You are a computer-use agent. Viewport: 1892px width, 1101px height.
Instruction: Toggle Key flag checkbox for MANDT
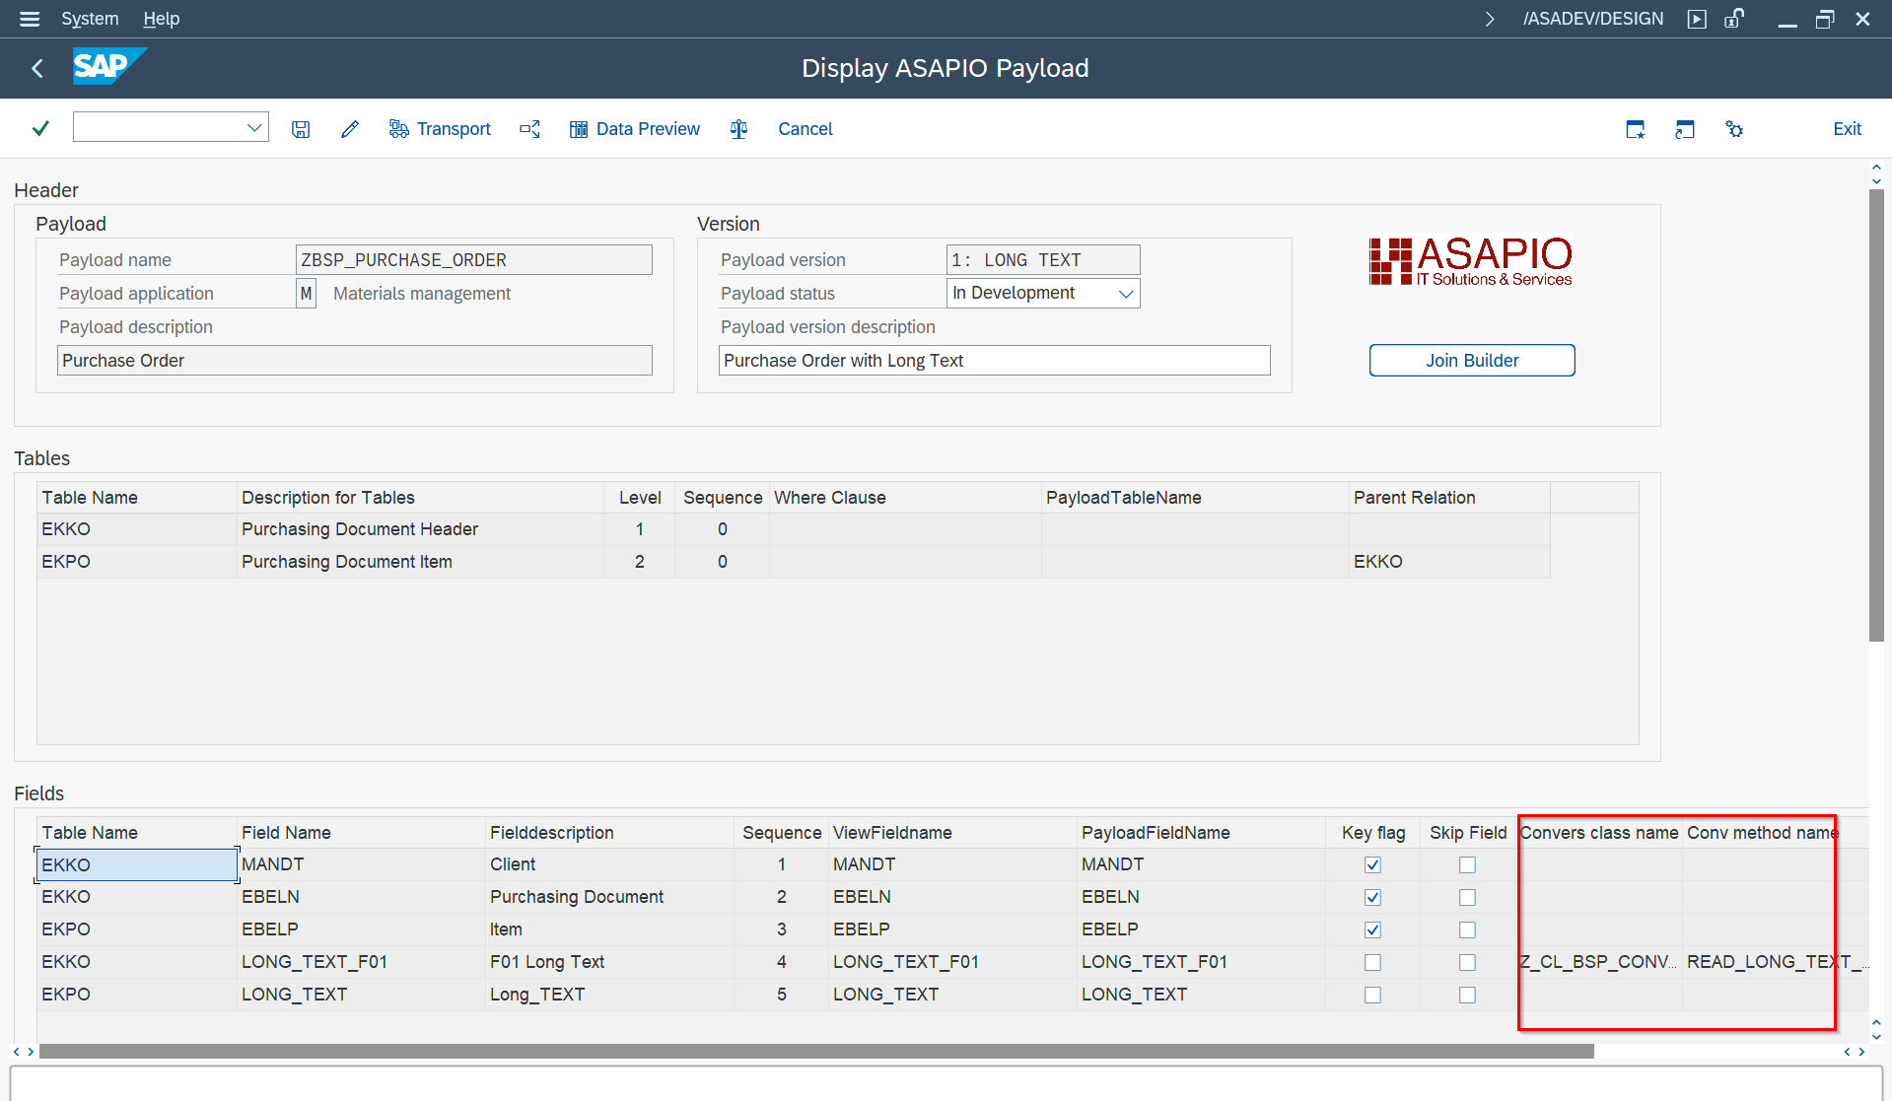point(1372,865)
